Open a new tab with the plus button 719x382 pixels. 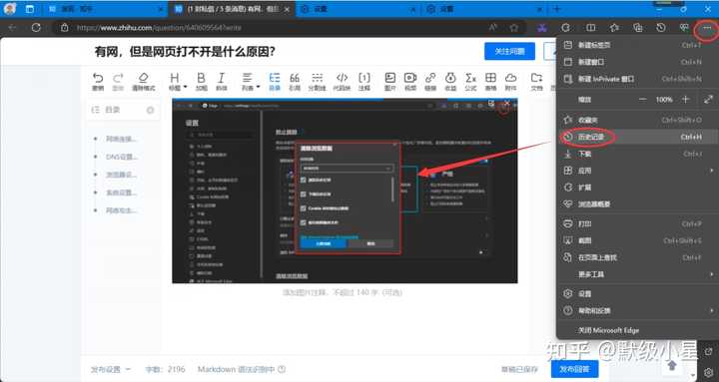[556, 9]
